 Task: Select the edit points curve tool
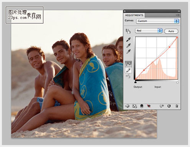[x=128, y=63]
